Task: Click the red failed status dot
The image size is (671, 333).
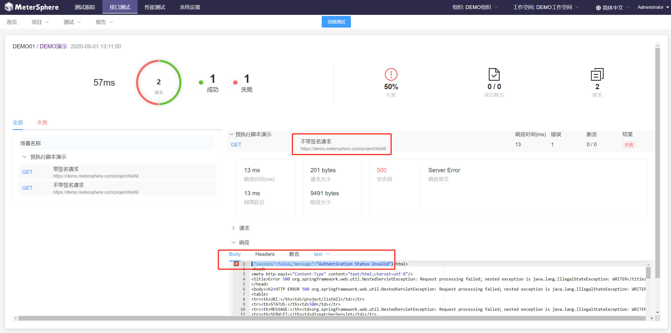Action: pyautogui.click(x=235, y=83)
